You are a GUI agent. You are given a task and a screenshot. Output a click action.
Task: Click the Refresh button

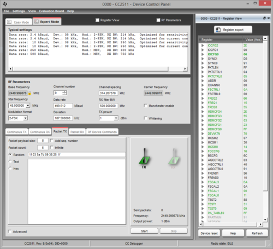click(257, 233)
